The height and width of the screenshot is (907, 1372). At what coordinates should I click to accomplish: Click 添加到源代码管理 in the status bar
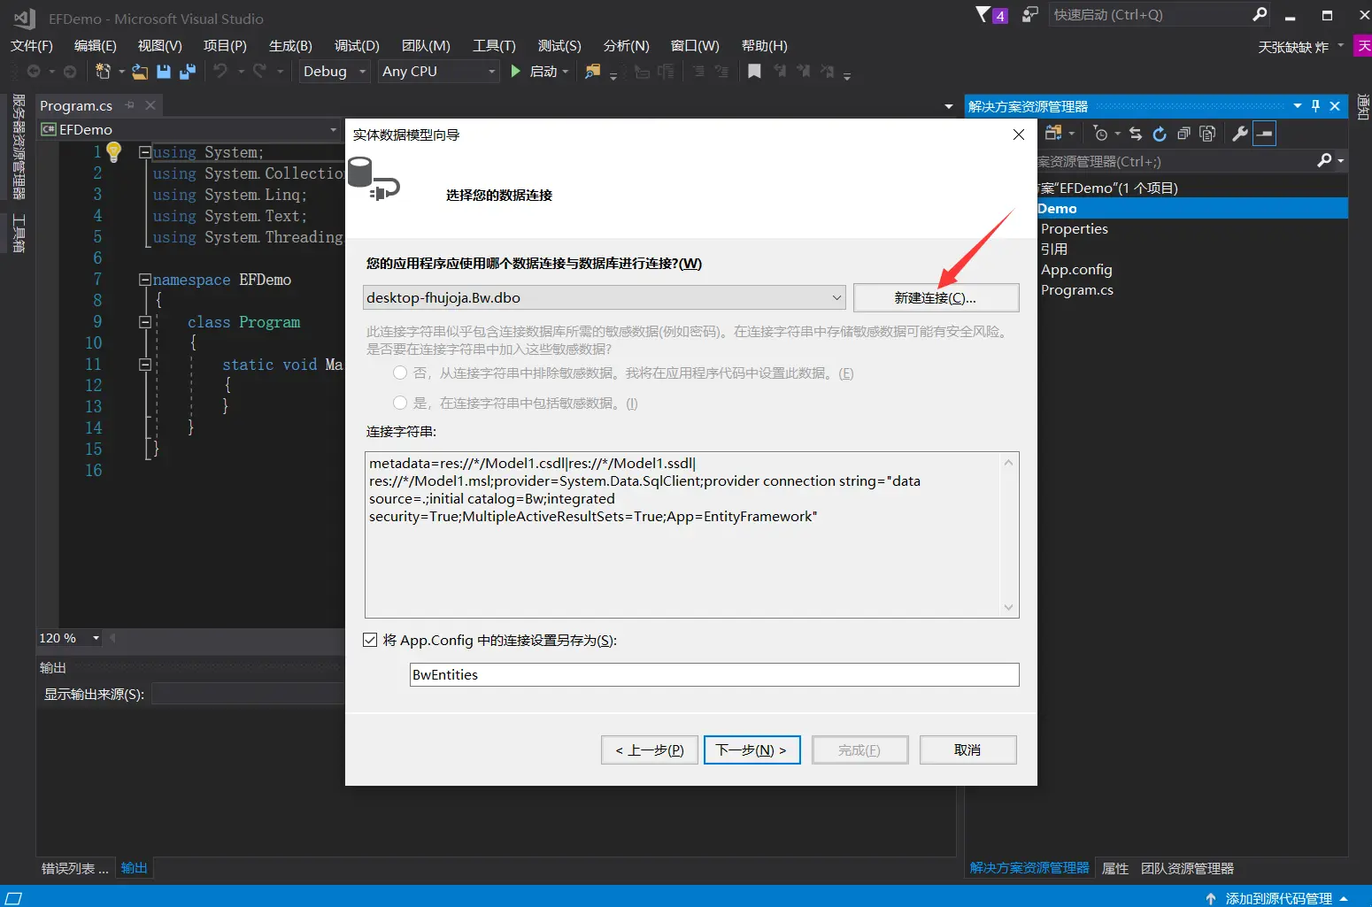[1278, 898]
